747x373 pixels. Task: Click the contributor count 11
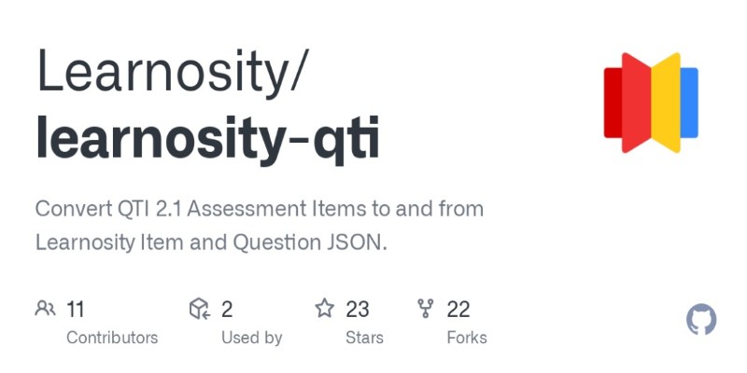[76, 310]
